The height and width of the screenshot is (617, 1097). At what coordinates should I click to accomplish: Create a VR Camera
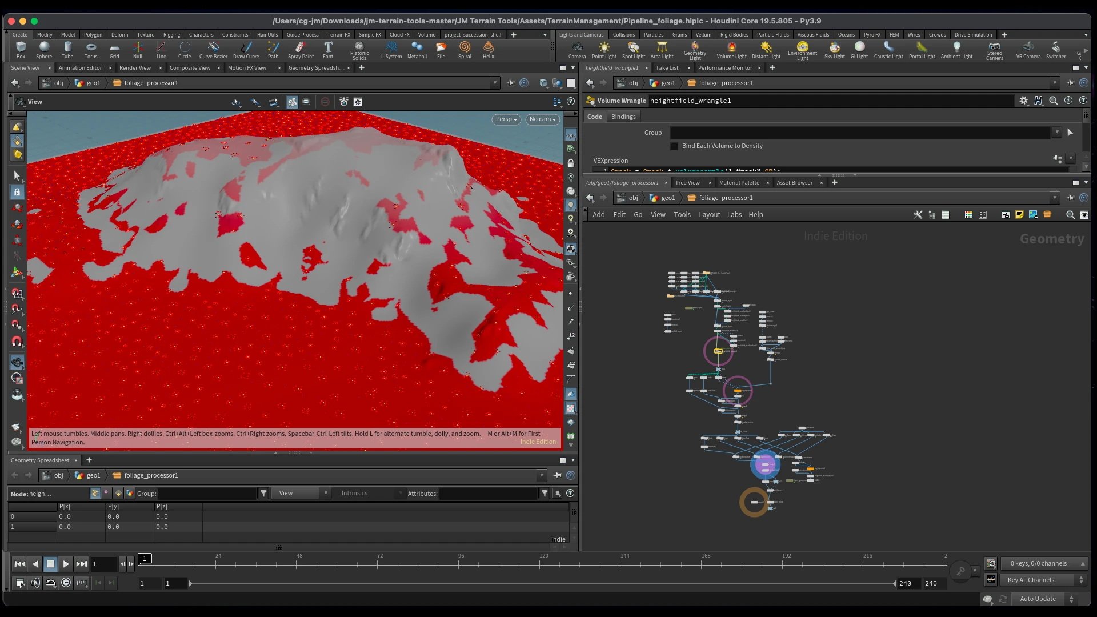point(1028,50)
